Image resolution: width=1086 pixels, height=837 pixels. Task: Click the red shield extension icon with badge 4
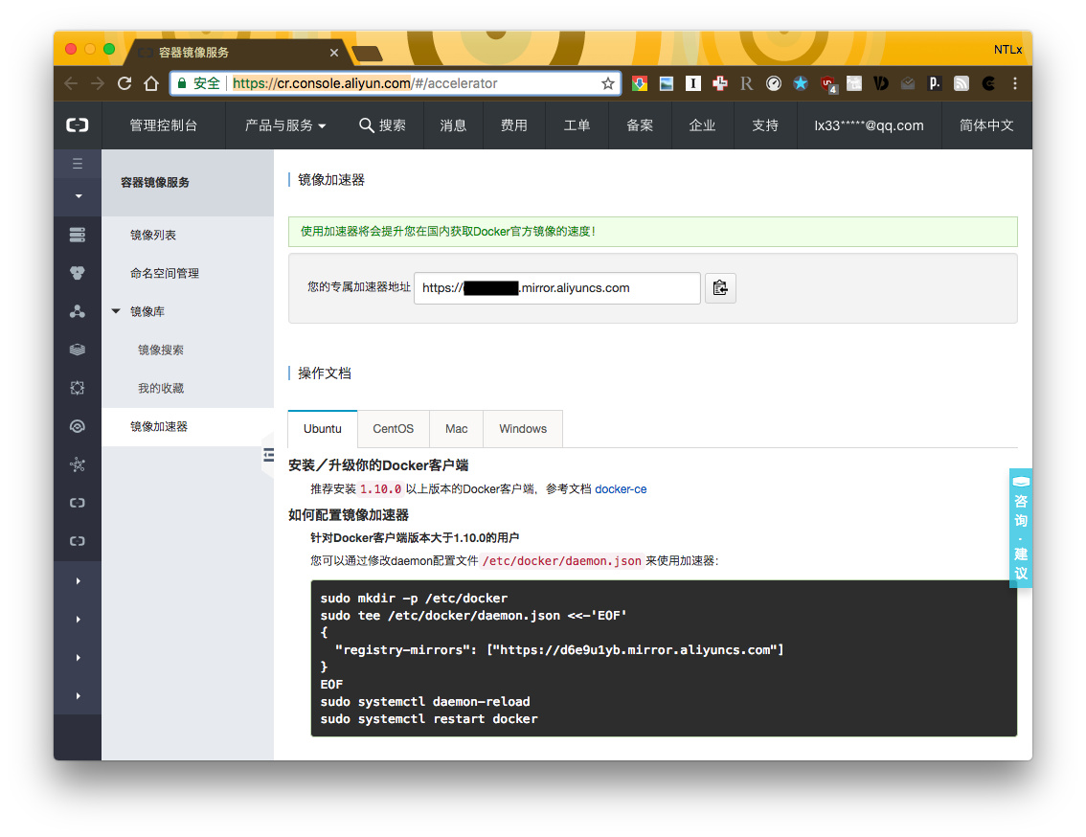coord(828,84)
